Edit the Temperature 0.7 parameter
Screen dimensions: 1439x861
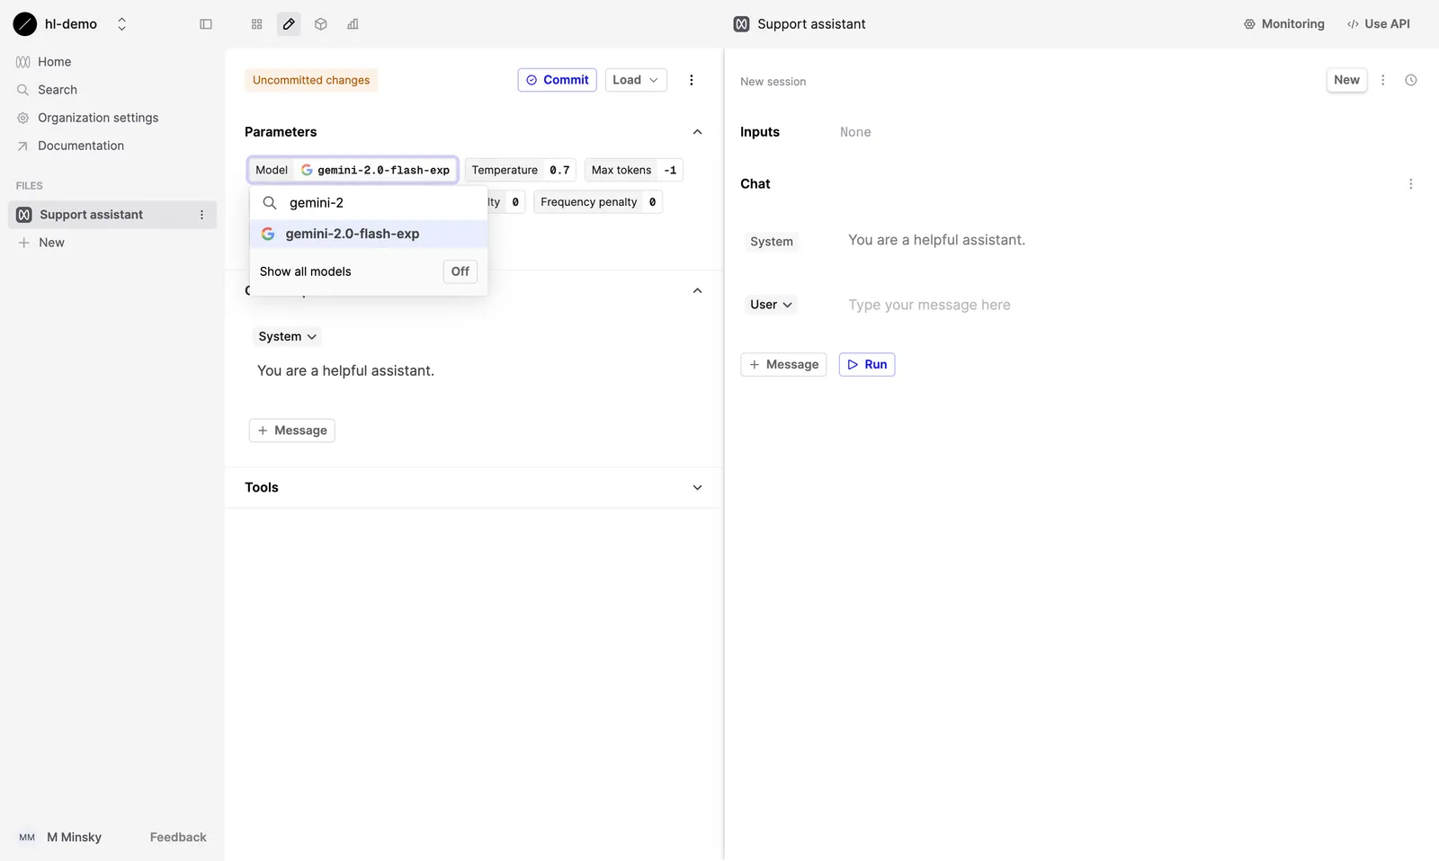point(521,170)
